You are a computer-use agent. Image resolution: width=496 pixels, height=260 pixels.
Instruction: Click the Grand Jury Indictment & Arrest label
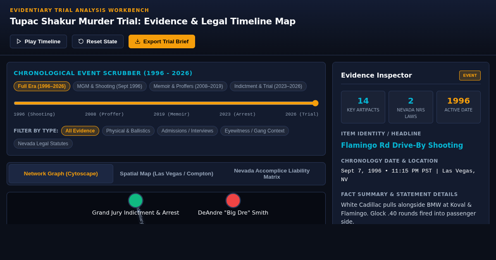[136, 213]
